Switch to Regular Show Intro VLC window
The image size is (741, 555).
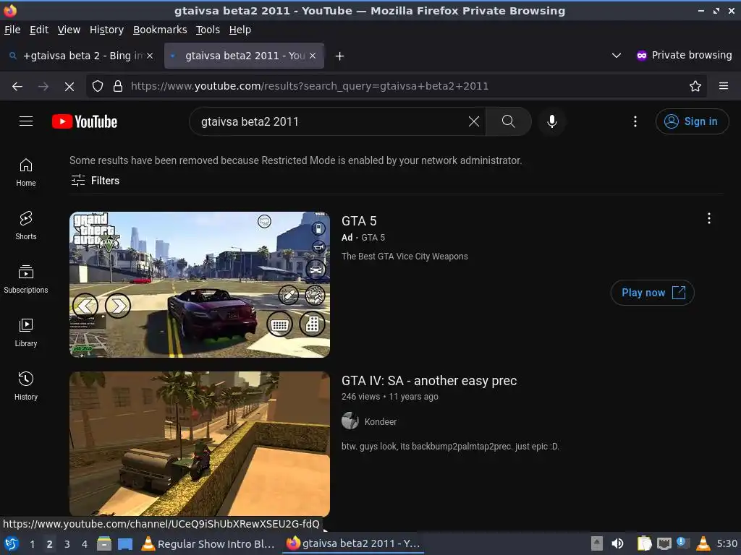click(x=208, y=543)
